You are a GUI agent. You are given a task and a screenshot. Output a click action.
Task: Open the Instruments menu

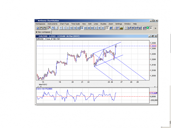click(x=53, y=24)
